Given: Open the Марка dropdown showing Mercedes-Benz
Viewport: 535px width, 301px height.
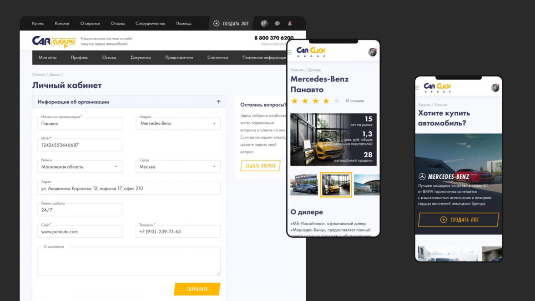Looking at the screenshot, I should 178,123.
